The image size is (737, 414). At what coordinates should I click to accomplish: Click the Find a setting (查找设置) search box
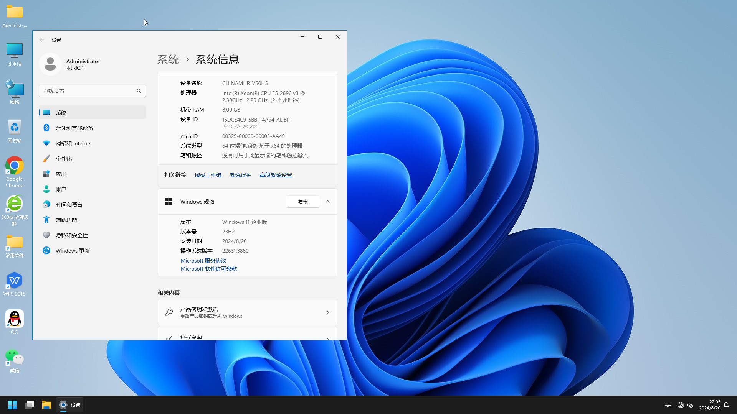(92, 91)
